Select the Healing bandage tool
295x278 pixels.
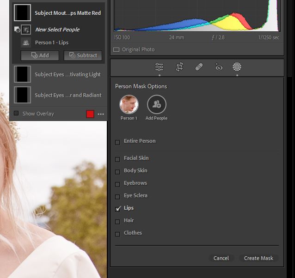(x=199, y=67)
